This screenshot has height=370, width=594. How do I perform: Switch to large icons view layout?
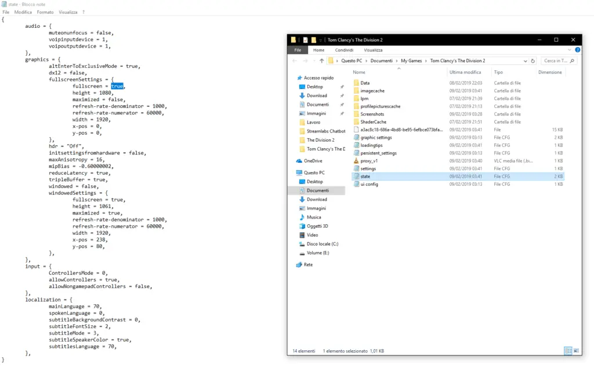576,351
